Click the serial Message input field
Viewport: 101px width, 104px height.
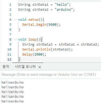[x=50, y=75]
